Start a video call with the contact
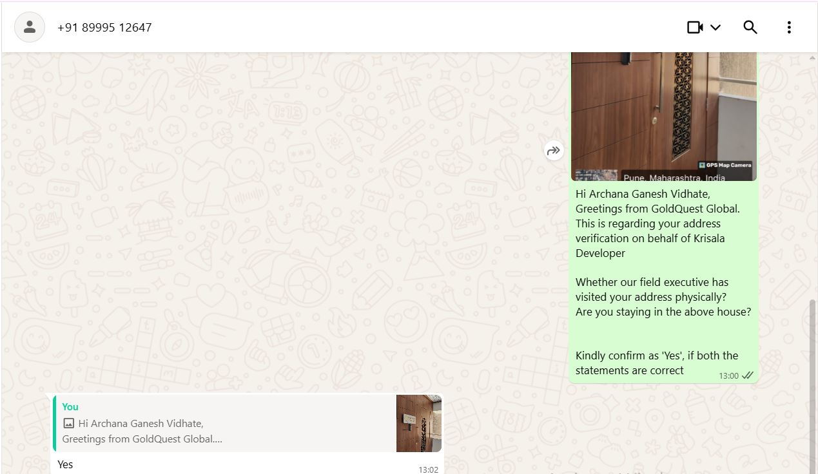The image size is (818, 474). [x=695, y=27]
